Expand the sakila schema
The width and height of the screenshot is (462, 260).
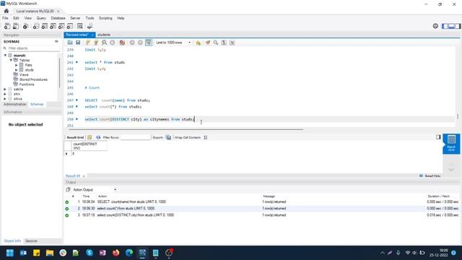point(5,89)
